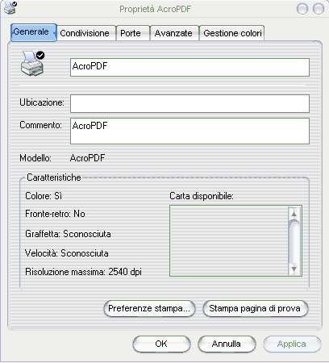The width and height of the screenshot is (329, 363).
Task: Click Stampa pagina di prova button
Action: pos(255,308)
